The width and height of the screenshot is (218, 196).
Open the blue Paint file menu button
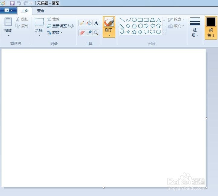click(8, 11)
